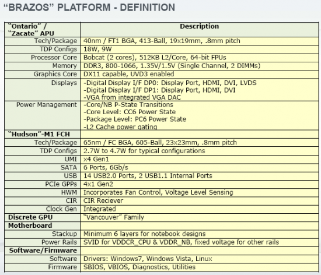Select the Firmware SBIOS, VBIOS row
Viewport: 321px width, 275px height.
(x=162, y=267)
